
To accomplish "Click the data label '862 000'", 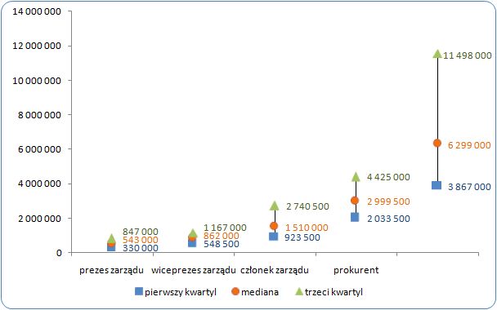I will pos(221,236).
